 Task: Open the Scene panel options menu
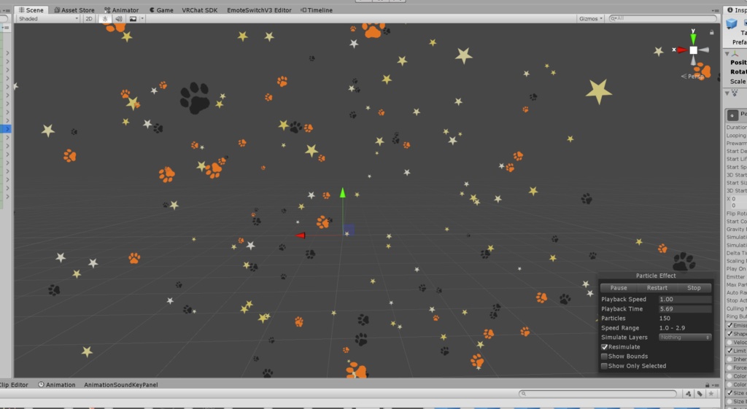click(x=715, y=10)
